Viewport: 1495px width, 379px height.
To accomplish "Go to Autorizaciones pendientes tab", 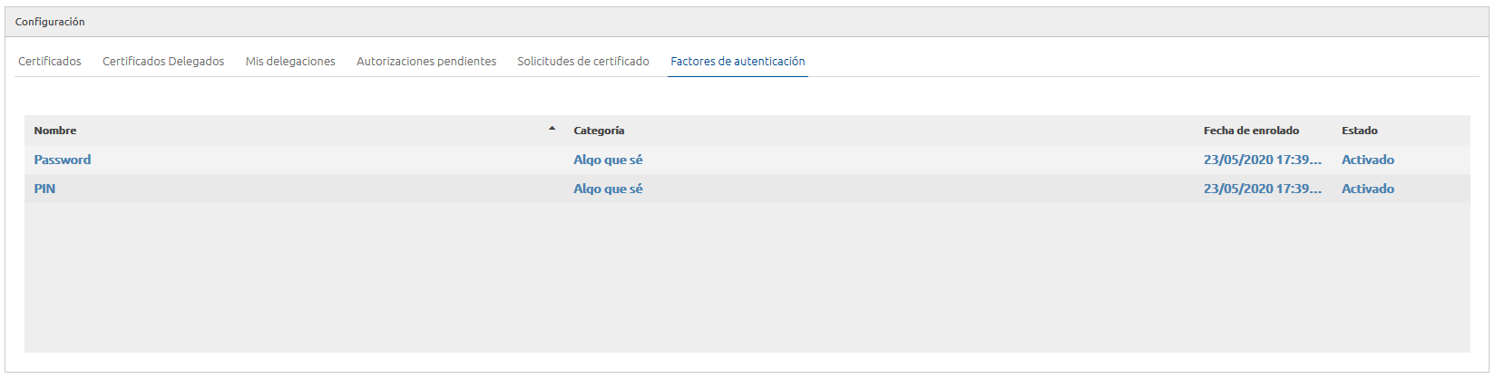I will coord(426,62).
